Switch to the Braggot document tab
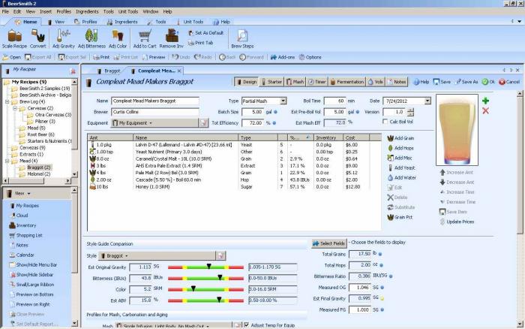Screen dimensions: 525x329 coord(109,71)
